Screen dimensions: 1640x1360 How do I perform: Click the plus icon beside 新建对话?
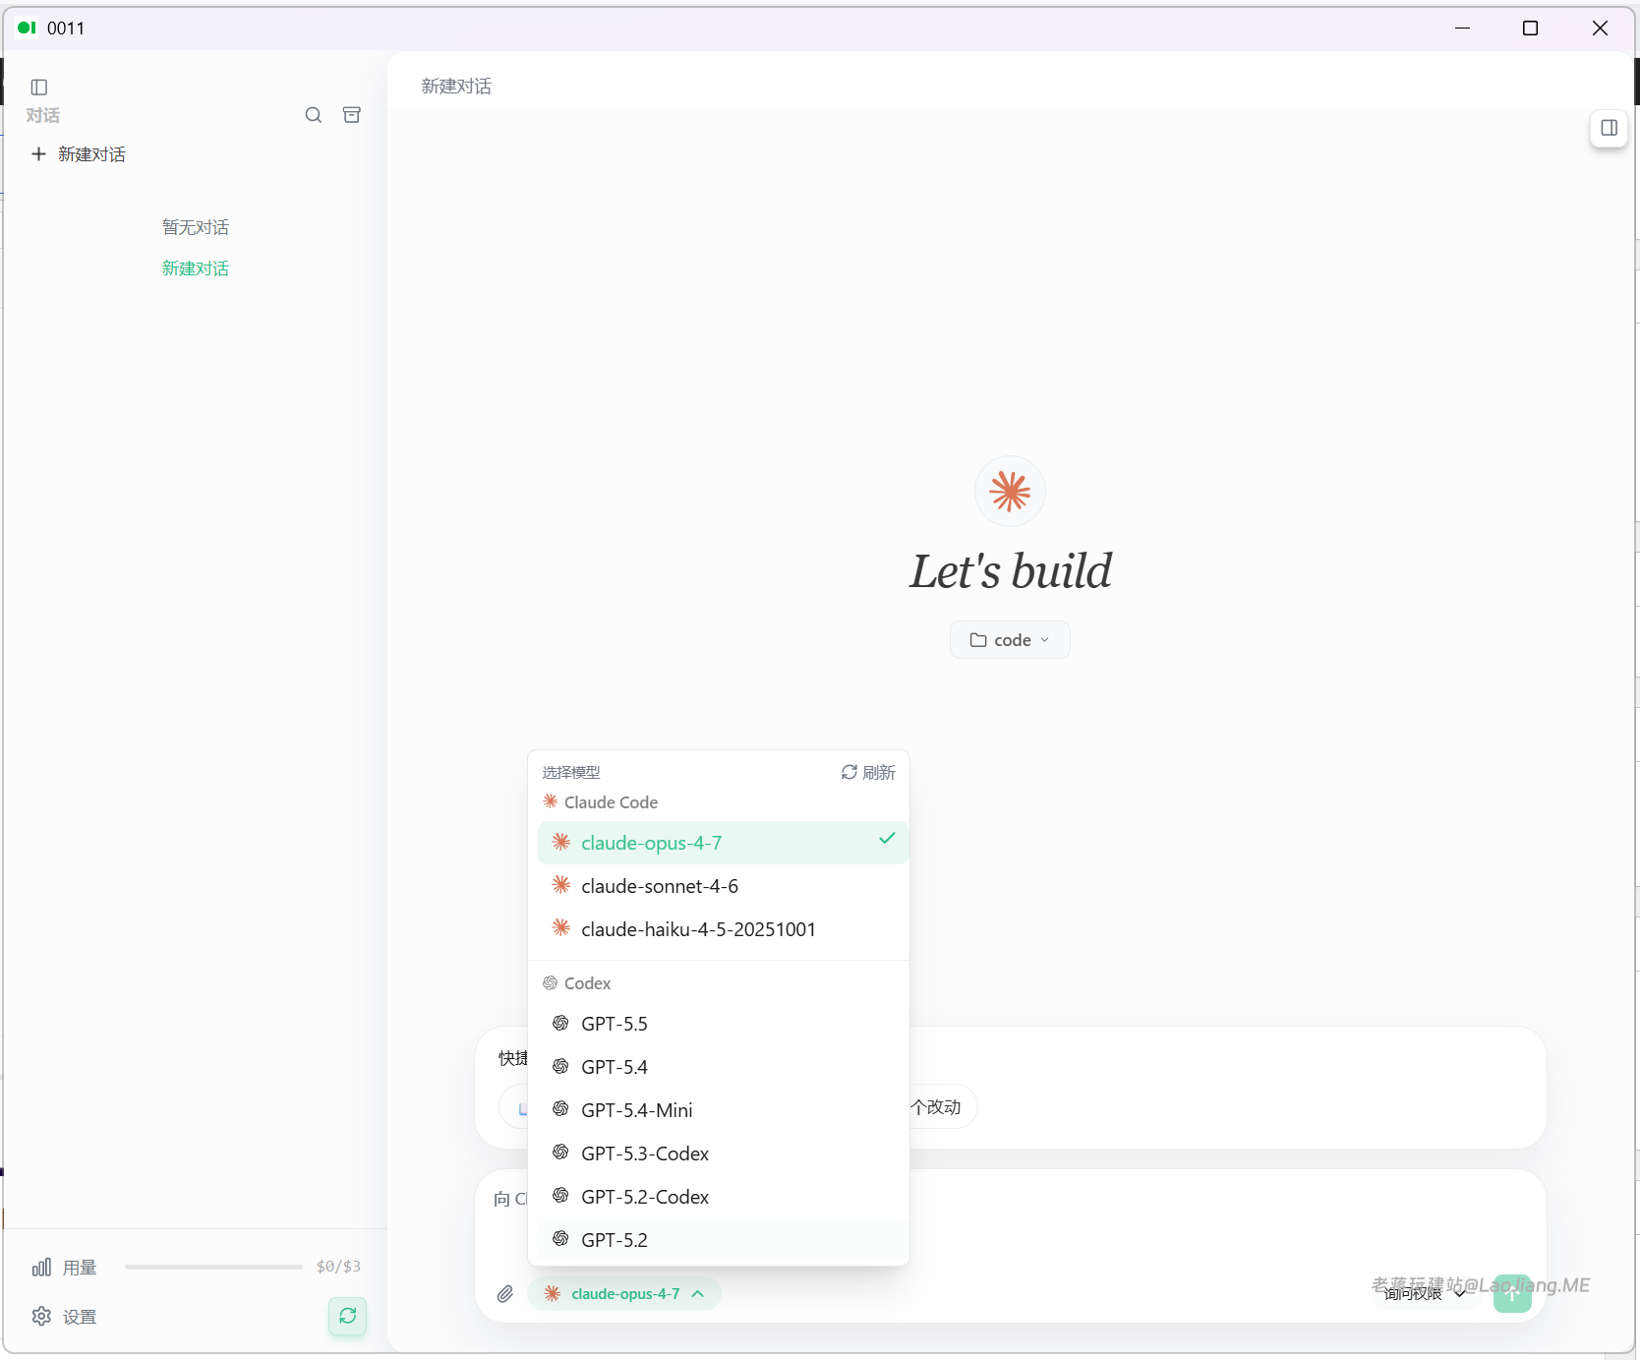[38, 153]
